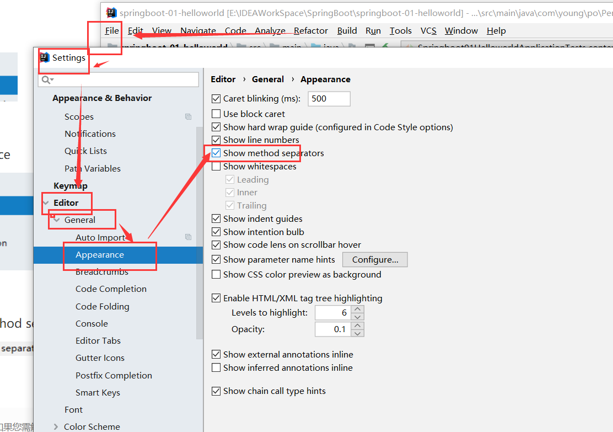Select Notifications in settings tree
The height and width of the screenshot is (432, 613).
click(x=90, y=134)
